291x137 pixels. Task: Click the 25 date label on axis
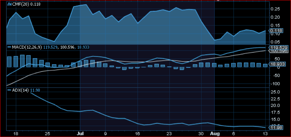click(x=48, y=134)
